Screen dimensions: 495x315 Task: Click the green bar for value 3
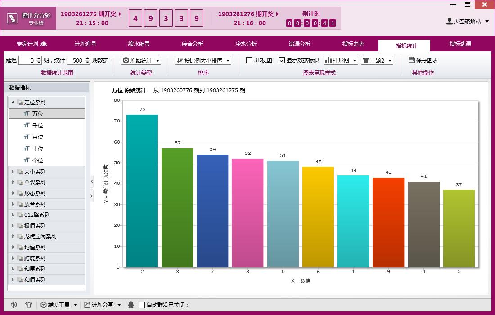click(x=177, y=208)
